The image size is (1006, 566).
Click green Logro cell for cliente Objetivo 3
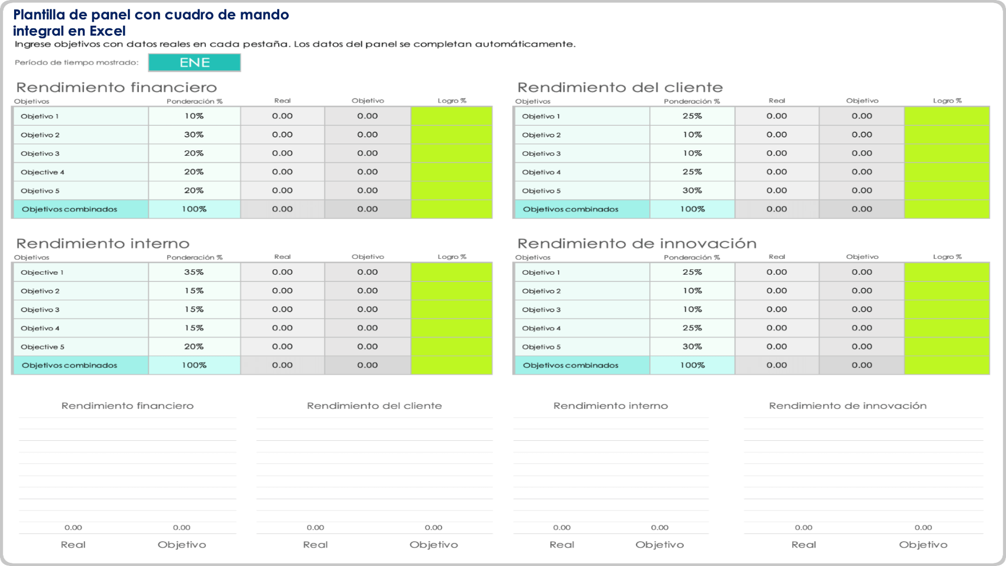[x=947, y=153]
